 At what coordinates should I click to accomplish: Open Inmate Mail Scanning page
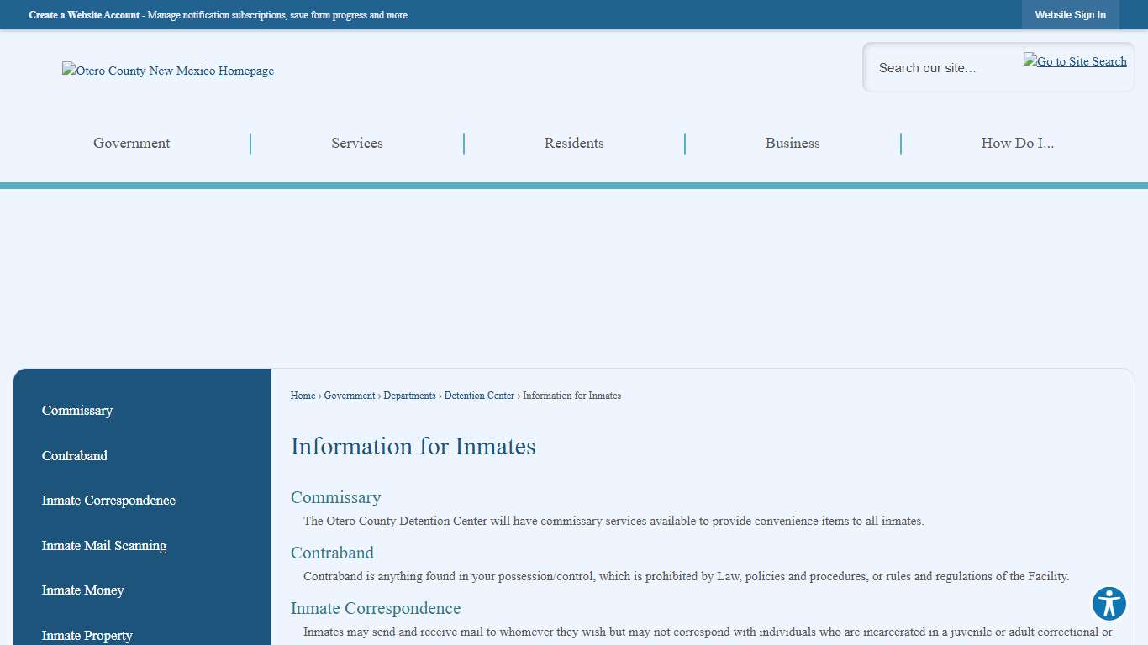coord(103,545)
